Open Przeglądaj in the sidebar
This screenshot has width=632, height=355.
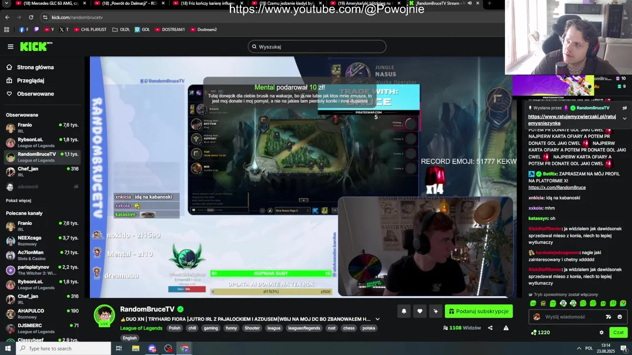[25, 80]
